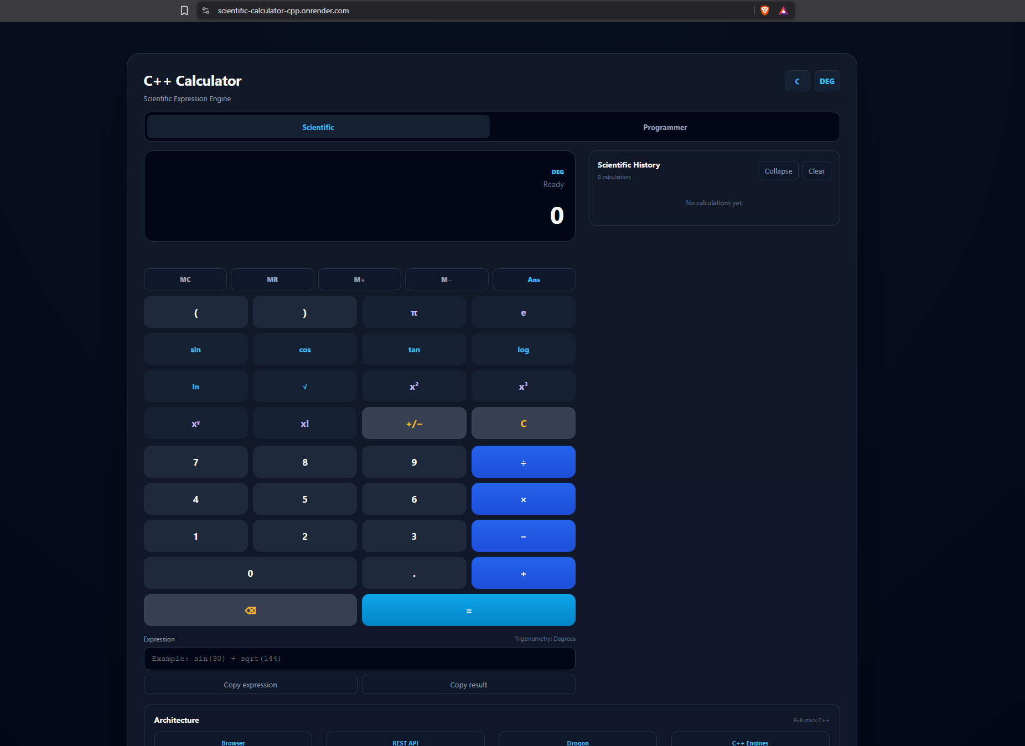Click digit 0 on keypad

coord(250,573)
